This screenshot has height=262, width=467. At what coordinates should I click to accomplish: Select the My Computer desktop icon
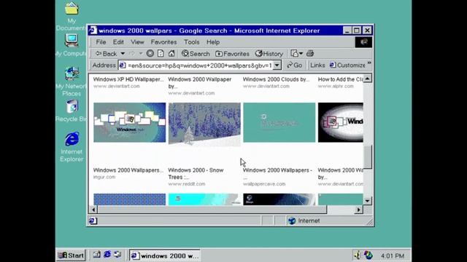pyautogui.click(x=72, y=45)
